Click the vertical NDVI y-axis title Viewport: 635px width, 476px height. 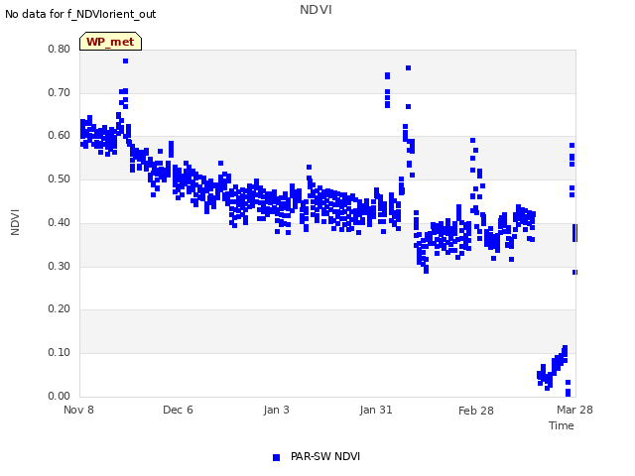tap(15, 222)
